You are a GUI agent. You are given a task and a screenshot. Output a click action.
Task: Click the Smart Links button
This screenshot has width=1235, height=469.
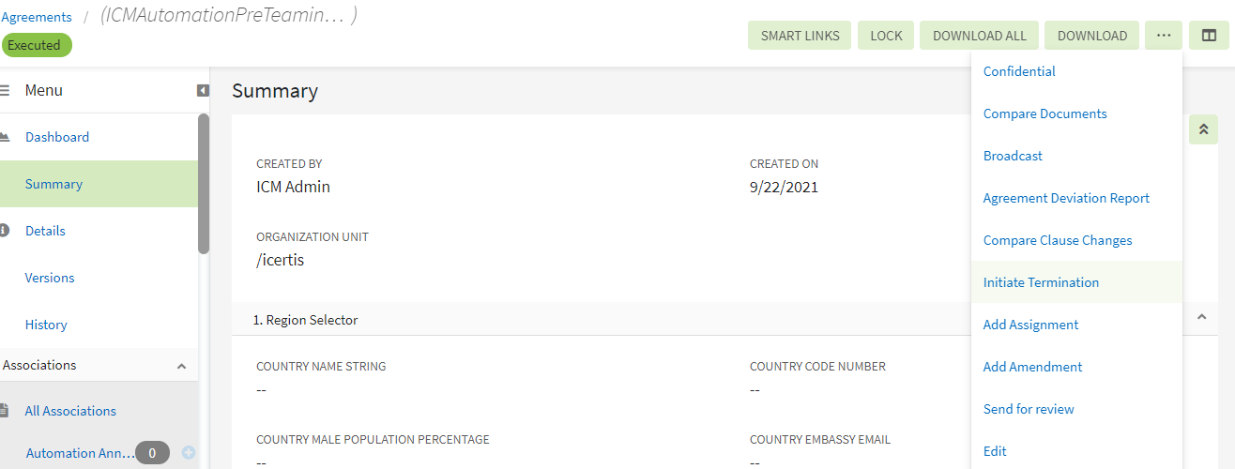pos(800,36)
